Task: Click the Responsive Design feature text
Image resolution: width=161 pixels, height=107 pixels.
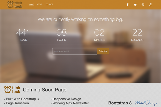Action: [67, 99]
